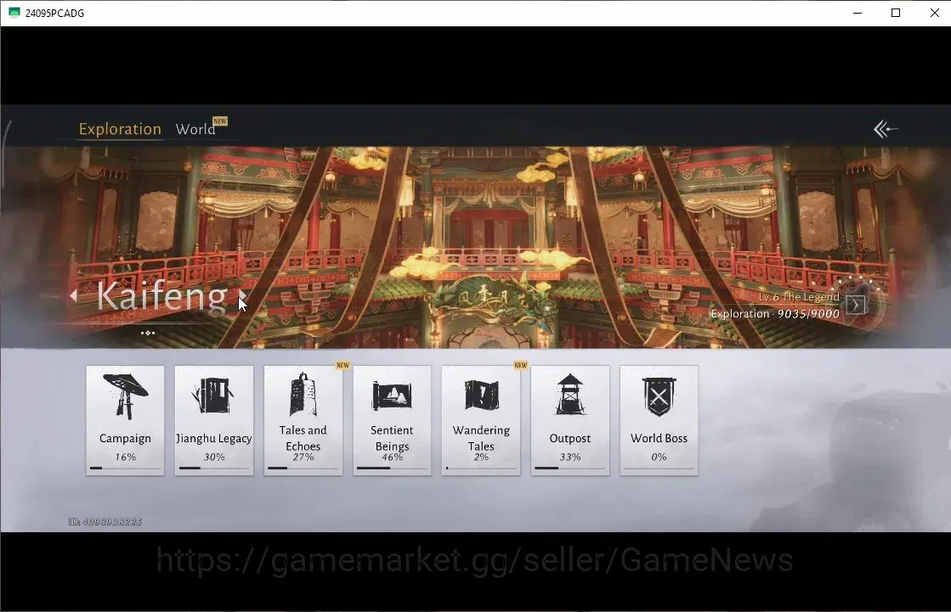The width and height of the screenshot is (951, 612).
Task: Open the Jianghu Legacy book icon
Action: pyautogui.click(x=213, y=396)
